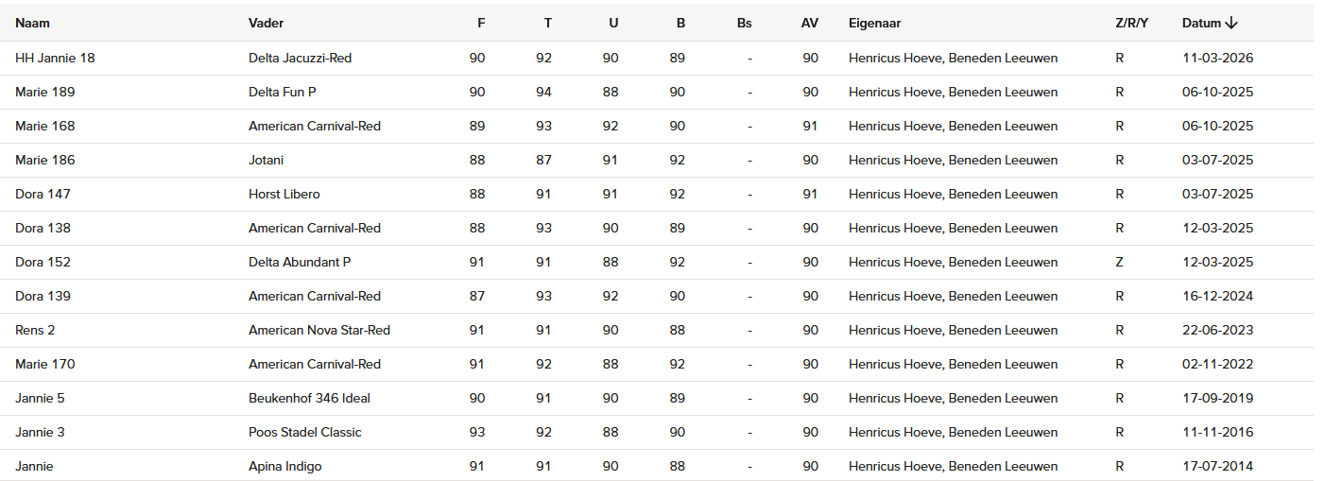Sort by Z/R/Y column header

[1131, 24]
